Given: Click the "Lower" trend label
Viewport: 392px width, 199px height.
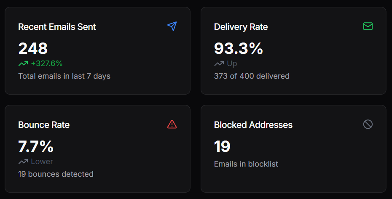Looking at the screenshot, I should (42, 162).
